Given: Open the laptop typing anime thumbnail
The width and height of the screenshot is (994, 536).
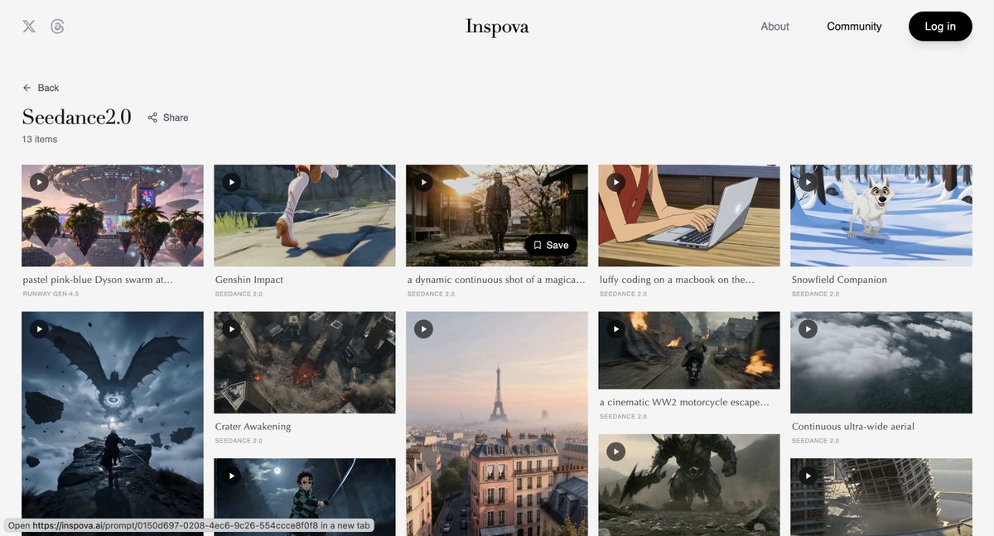Looking at the screenshot, I should click(x=689, y=216).
